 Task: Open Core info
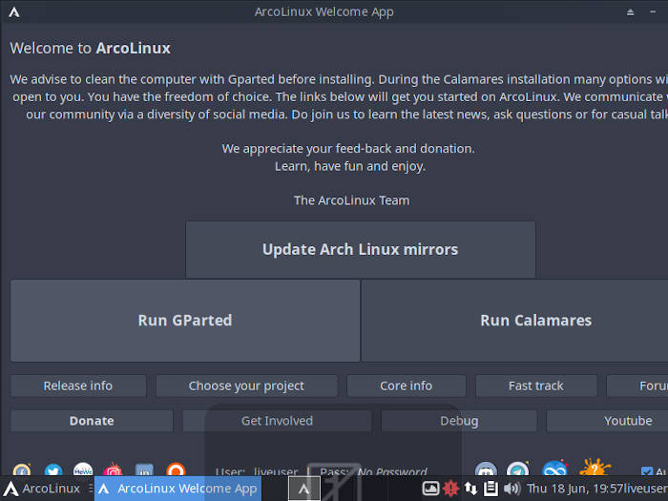coord(406,386)
